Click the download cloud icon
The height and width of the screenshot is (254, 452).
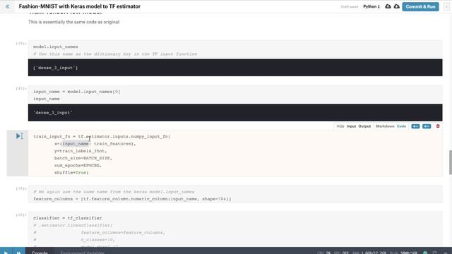(397, 6)
